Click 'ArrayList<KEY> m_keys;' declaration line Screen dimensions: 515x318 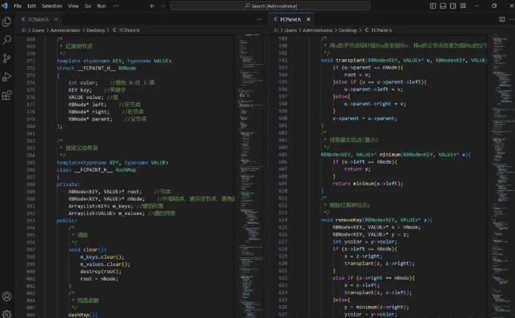pyautogui.click(x=101, y=206)
